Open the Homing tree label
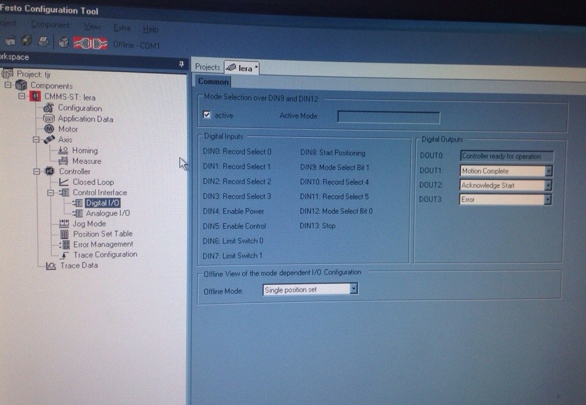 pos(85,151)
